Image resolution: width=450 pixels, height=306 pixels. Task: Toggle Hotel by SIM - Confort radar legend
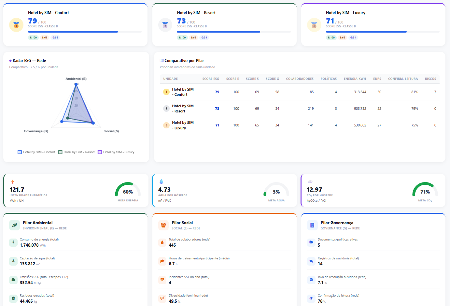(36, 152)
